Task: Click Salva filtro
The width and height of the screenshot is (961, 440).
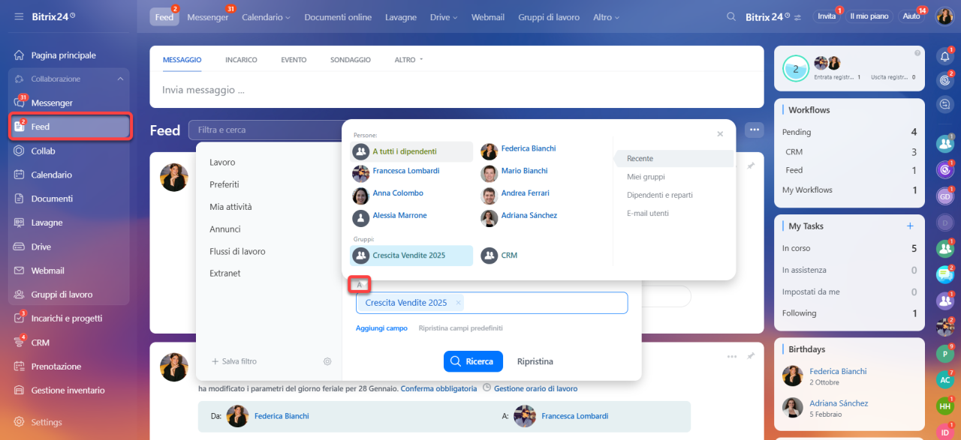Action: [234, 361]
